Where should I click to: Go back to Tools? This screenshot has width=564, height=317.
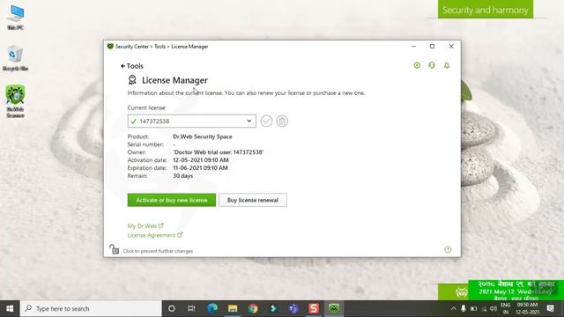click(132, 66)
